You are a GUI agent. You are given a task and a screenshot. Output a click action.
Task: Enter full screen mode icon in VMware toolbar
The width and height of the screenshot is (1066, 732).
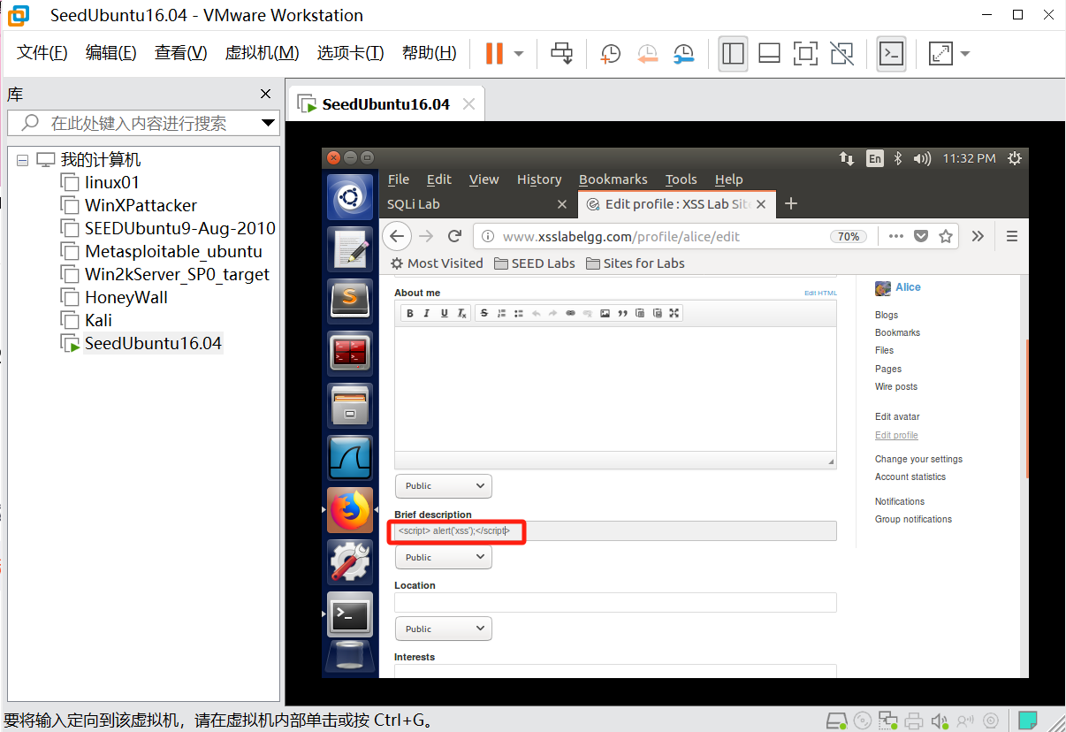point(805,53)
